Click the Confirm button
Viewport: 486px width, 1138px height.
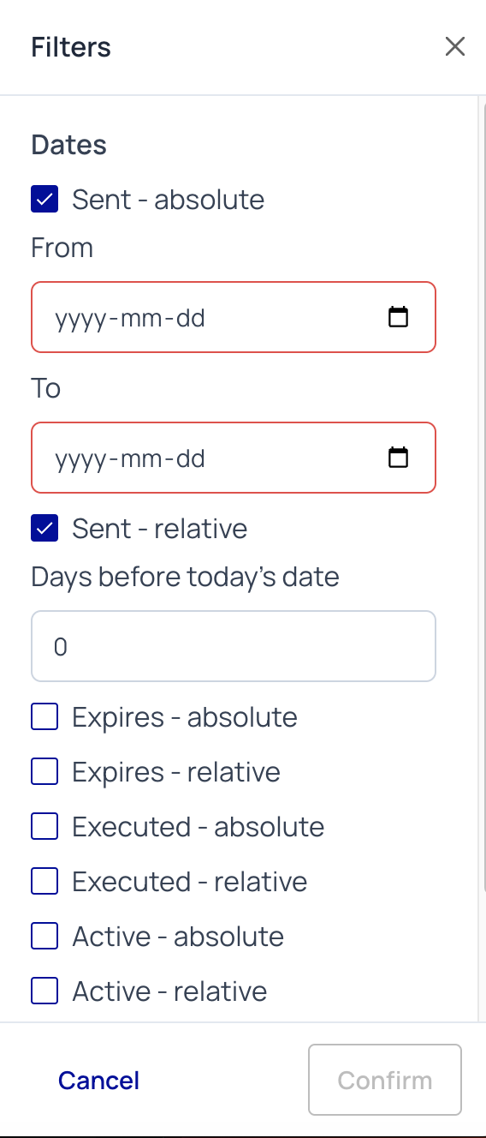(385, 1080)
